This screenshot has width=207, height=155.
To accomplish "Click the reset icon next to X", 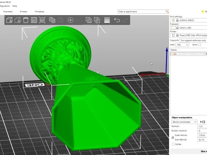I will click(204, 122).
